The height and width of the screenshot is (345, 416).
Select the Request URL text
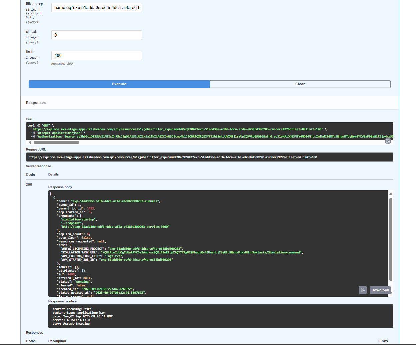click(x=173, y=157)
